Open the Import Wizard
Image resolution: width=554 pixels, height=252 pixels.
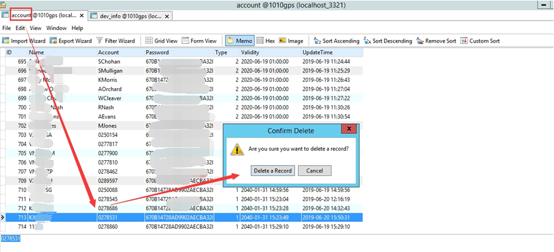coord(24,41)
